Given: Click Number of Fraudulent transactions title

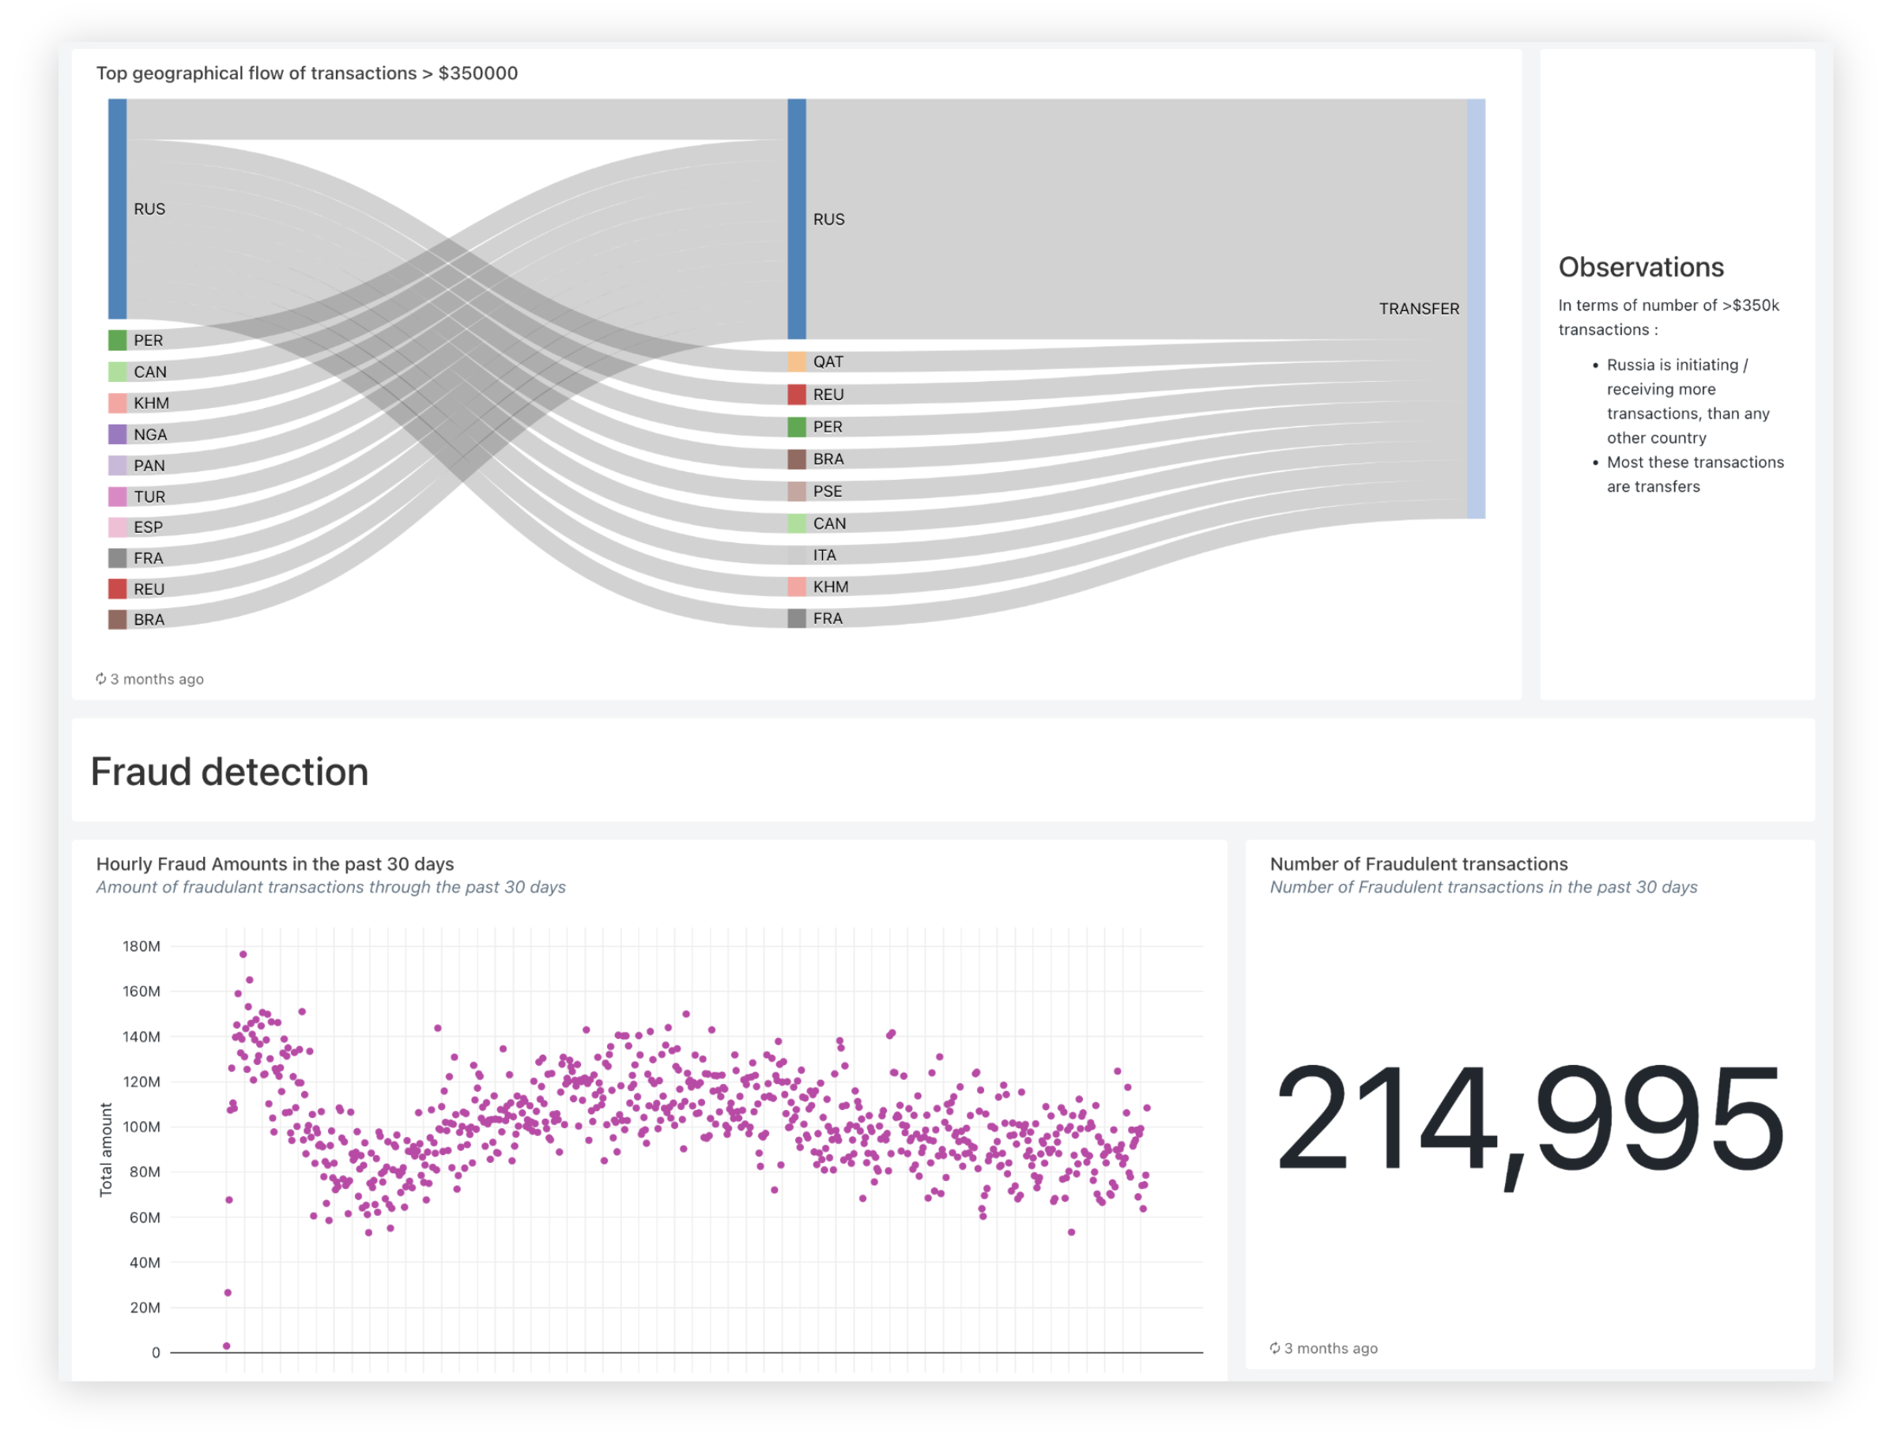Looking at the screenshot, I should click(1419, 864).
